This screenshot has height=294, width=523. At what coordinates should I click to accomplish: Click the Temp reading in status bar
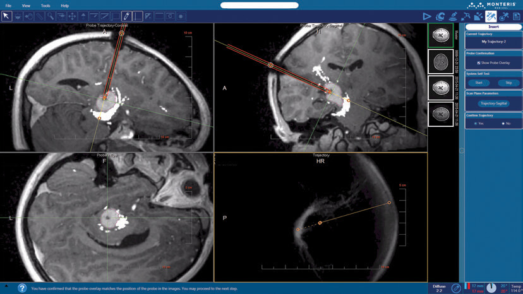tap(515, 288)
